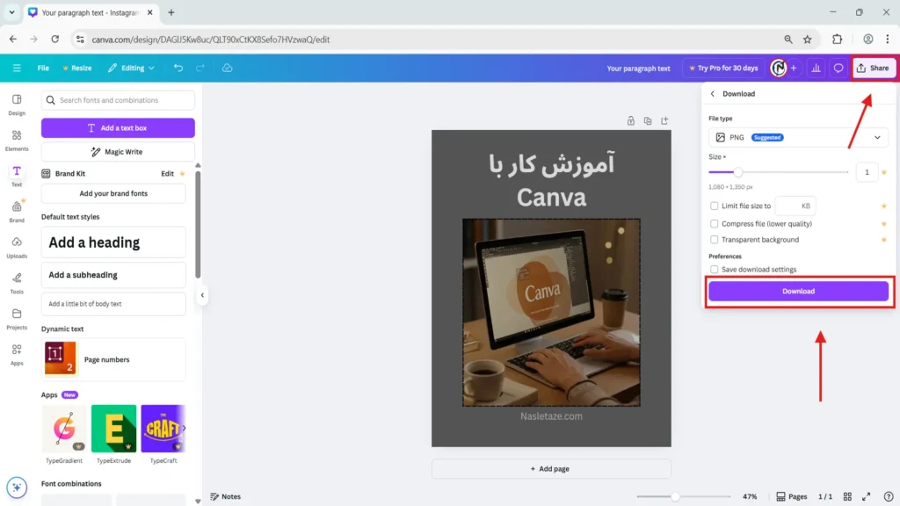The height and width of the screenshot is (506, 900).
Task: Click Add a heading style
Action: pyautogui.click(x=113, y=242)
